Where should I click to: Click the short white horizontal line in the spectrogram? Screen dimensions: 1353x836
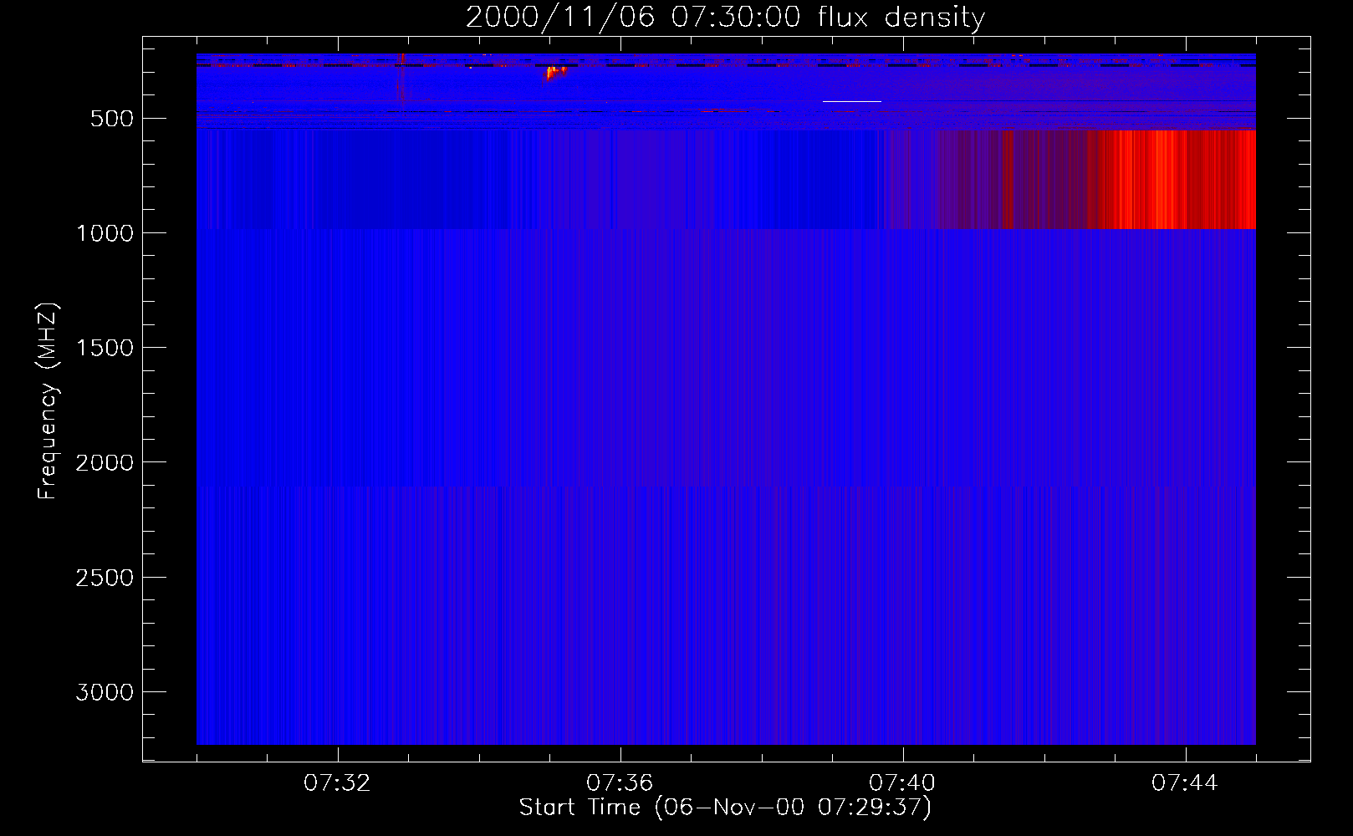[852, 101]
